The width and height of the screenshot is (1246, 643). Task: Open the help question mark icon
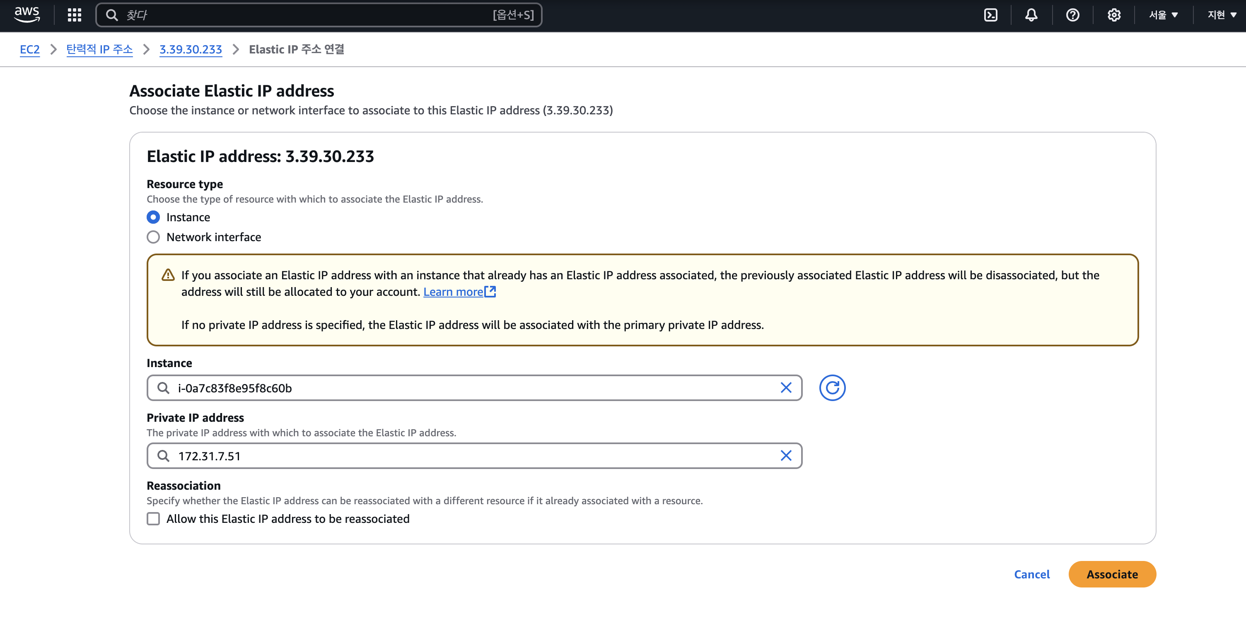coord(1072,15)
